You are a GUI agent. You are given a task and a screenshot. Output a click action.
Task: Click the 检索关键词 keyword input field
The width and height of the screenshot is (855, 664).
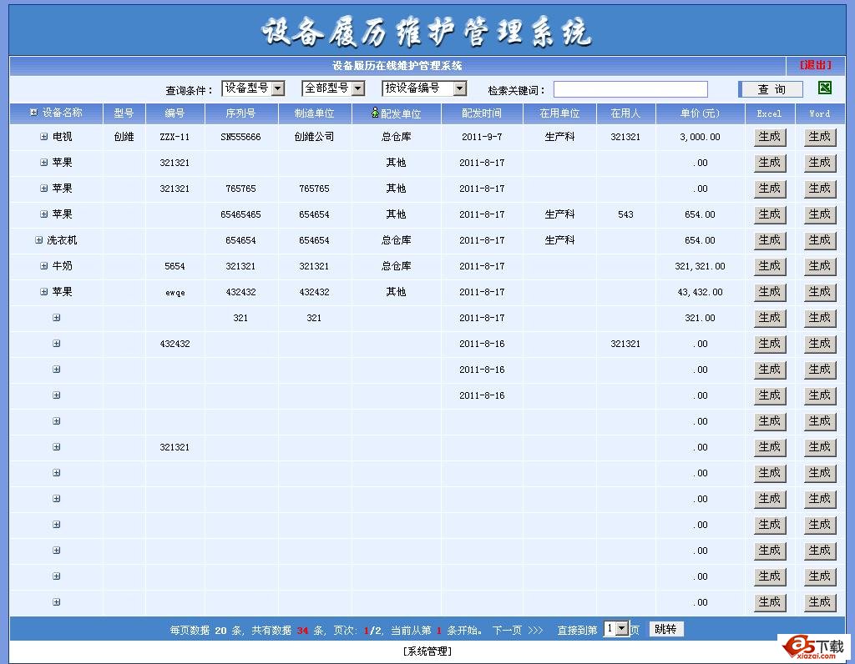click(630, 88)
